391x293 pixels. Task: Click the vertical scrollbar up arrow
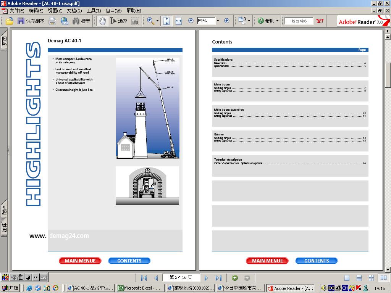point(388,37)
